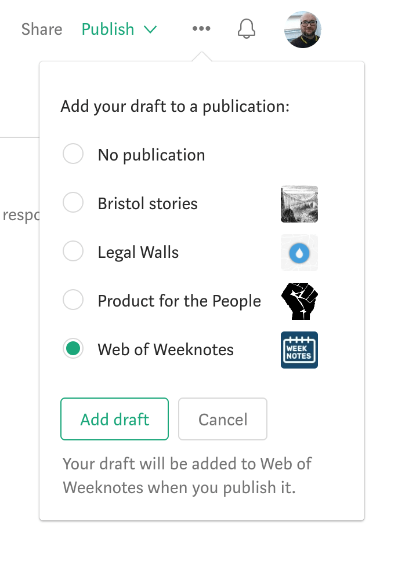This screenshot has width=398, height=576.
Task: Select the Bristol stories radio button
Action: tap(73, 203)
